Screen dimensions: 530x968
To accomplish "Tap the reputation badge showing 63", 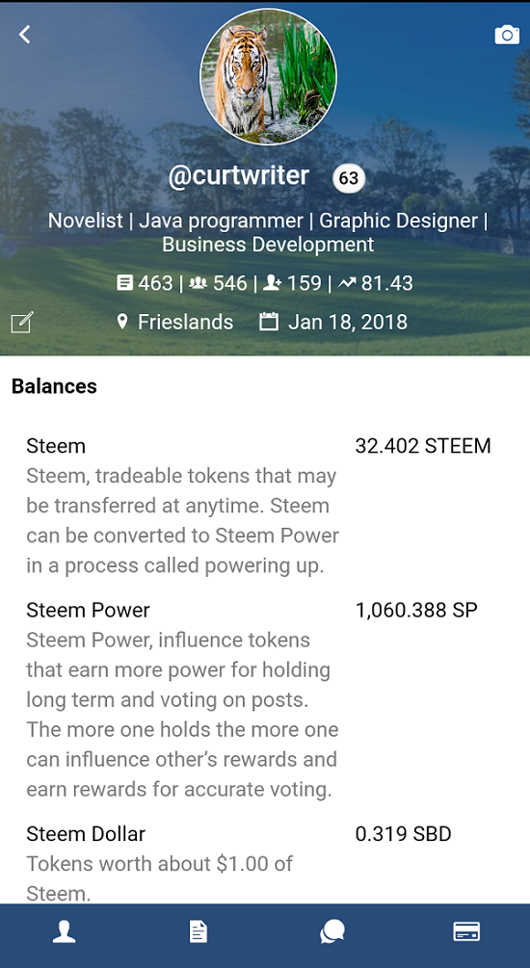I will click(x=349, y=178).
